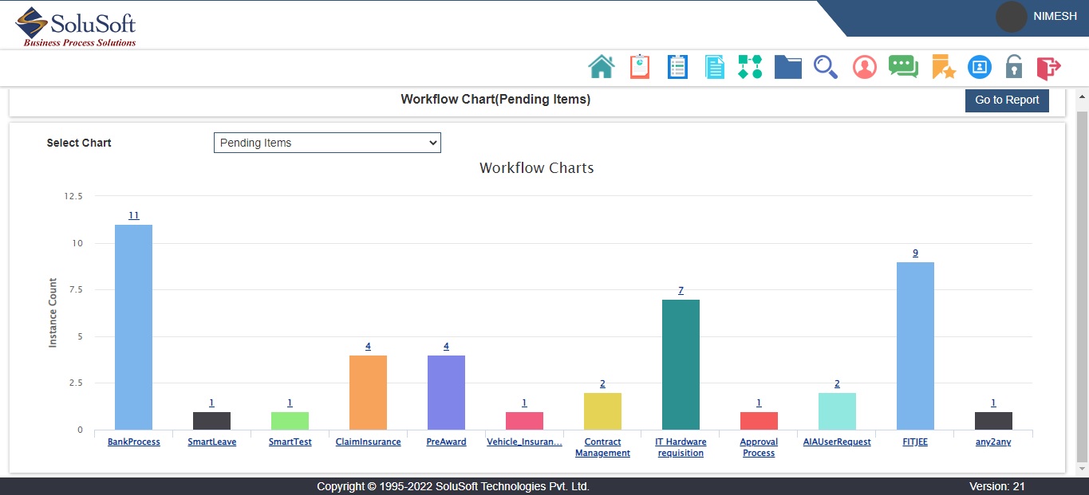Click the red logout door icon
Screen dimensions: 1089x495
coord(1048,67)
